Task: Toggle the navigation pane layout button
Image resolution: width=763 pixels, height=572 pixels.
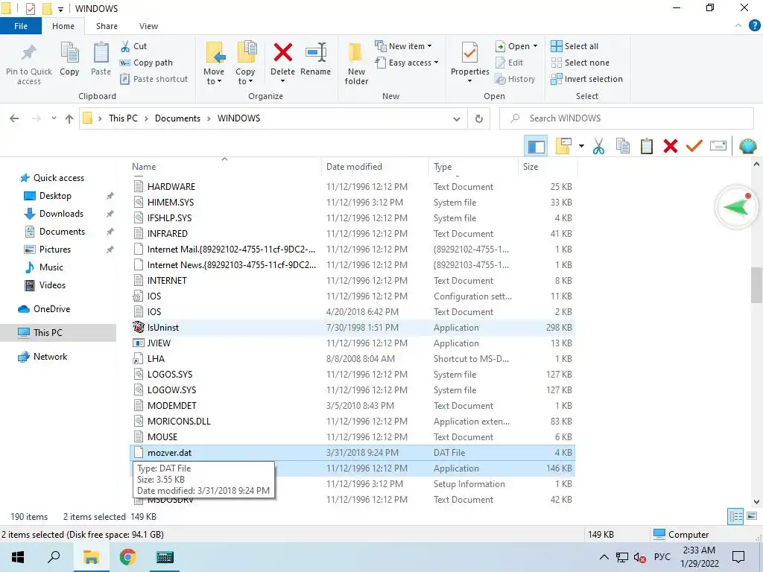Action: coord(536,146)
